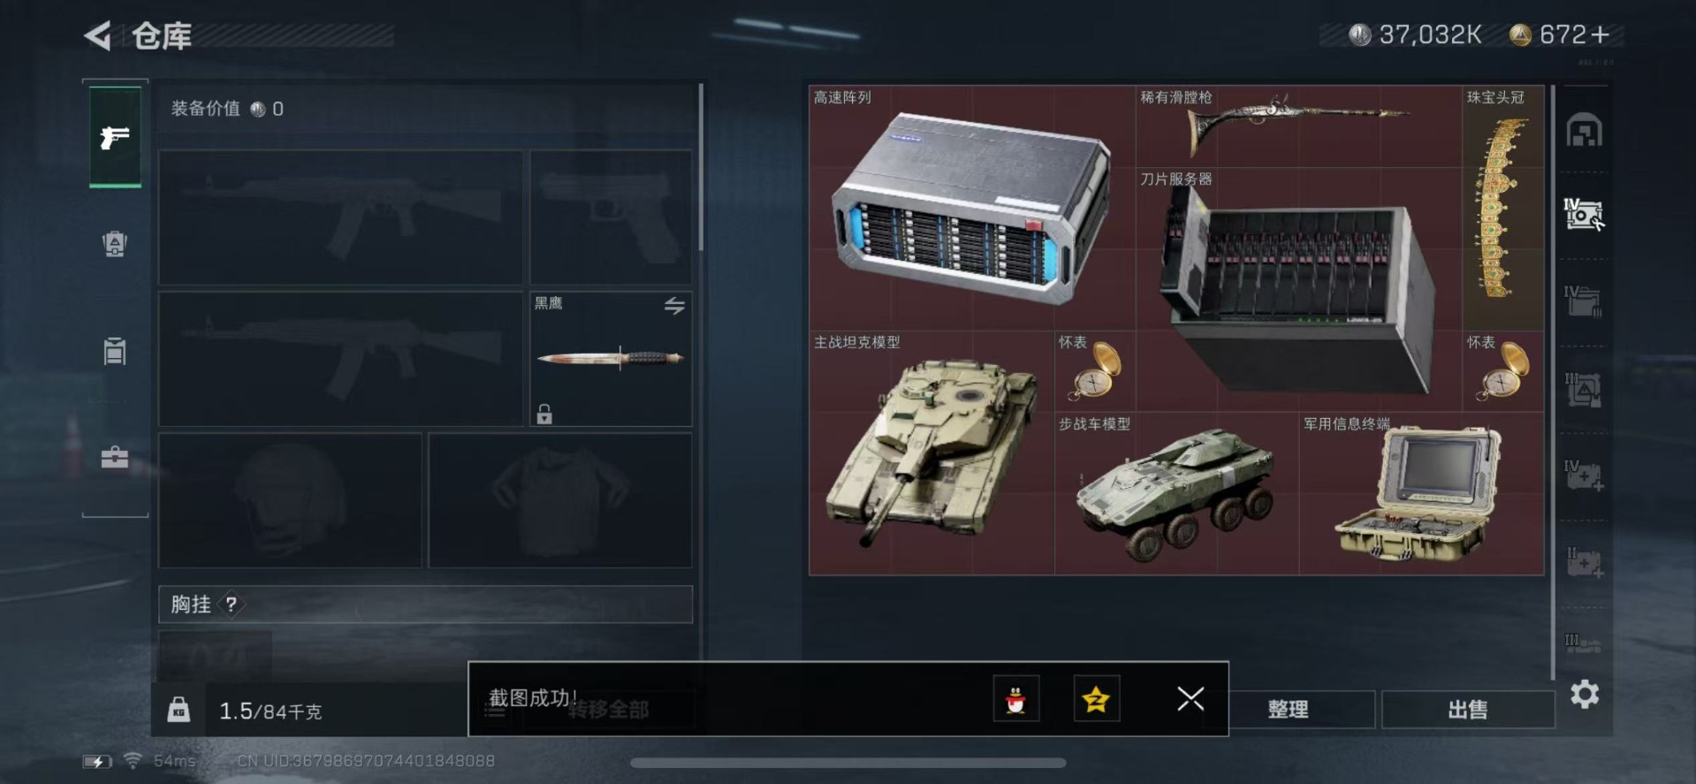Toggle the lock on 黑鹰 knife slot
This screenshot has width=1696, height=784.
(x=544, y=414)
